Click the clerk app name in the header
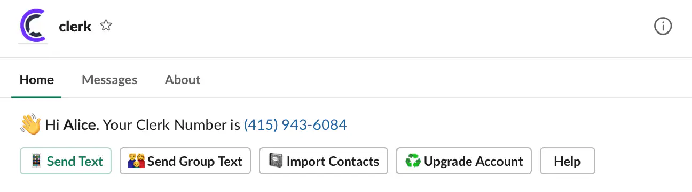 pyautogui.click(x=75, y=26)
